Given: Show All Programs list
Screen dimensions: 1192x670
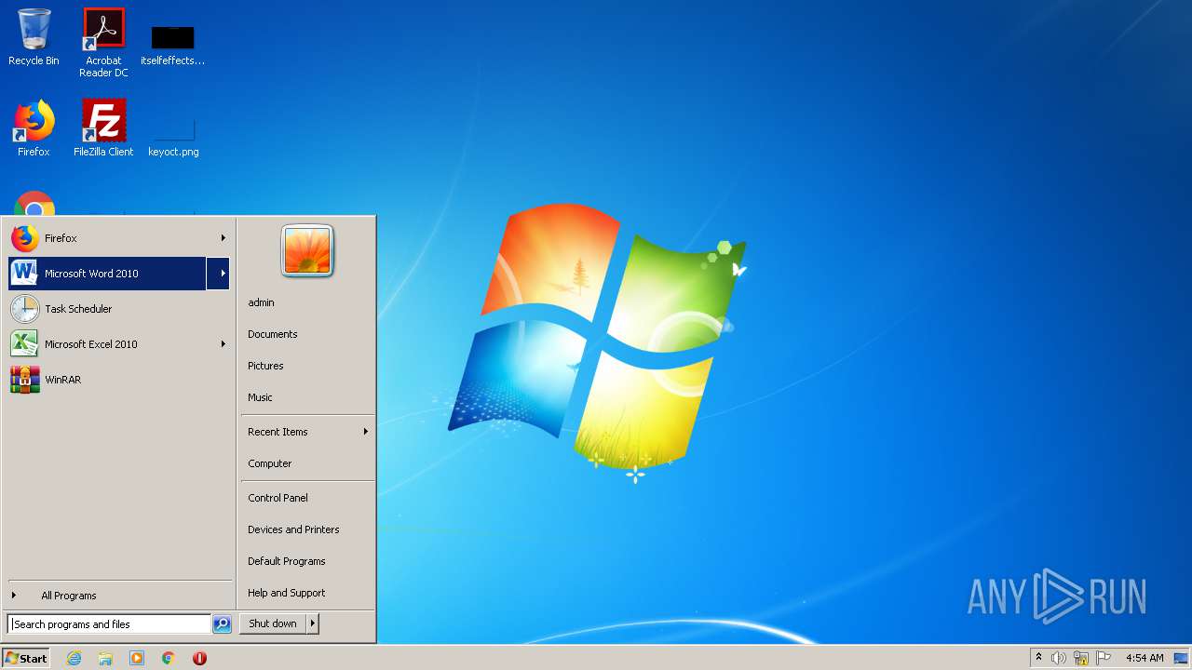Looking at the screenshot, I should pos(118,596).
